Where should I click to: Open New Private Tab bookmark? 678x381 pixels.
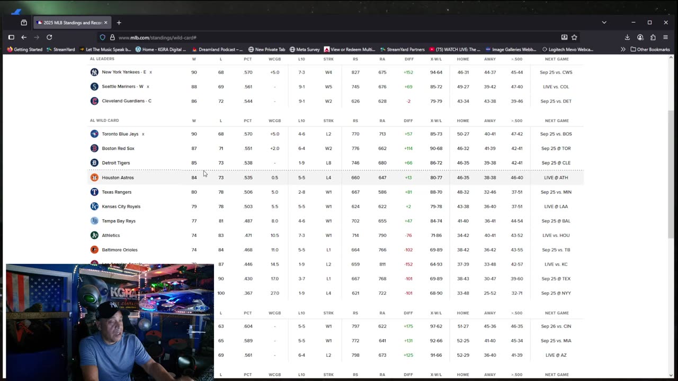pos(266,50)
